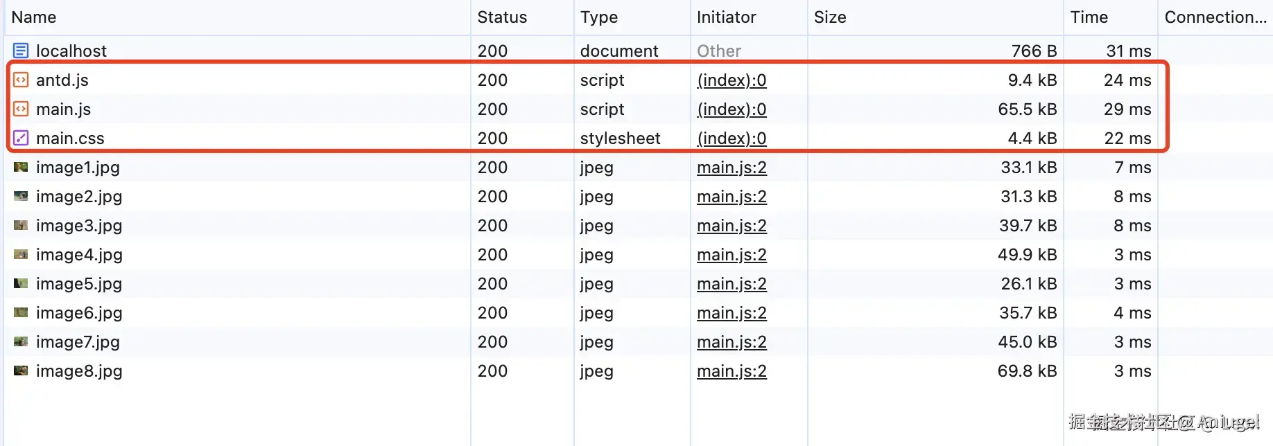Sort requests by the Name column header
The height and width of the screenshot is (446, 1273).
point(34,17)
